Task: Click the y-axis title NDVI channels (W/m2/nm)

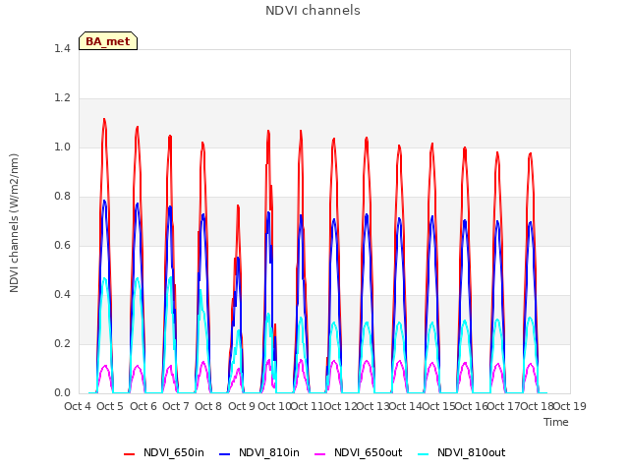Action: (14, 223)
